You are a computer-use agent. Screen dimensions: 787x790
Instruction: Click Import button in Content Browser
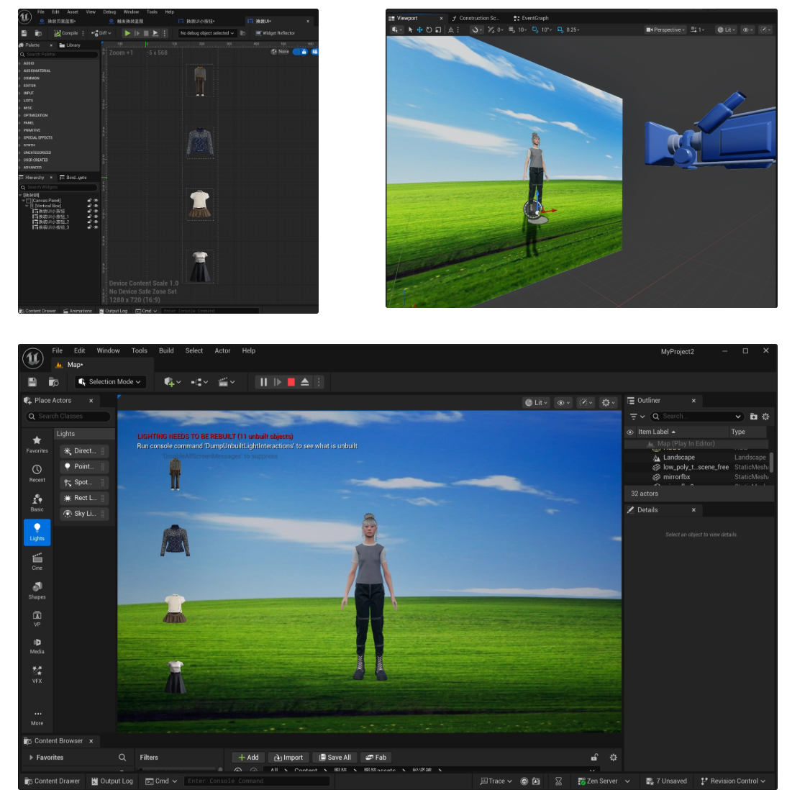click(x=288, y=757)
